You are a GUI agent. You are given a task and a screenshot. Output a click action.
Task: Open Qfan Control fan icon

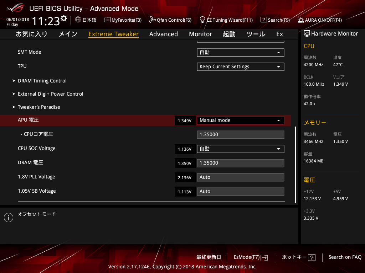[152, 20]
